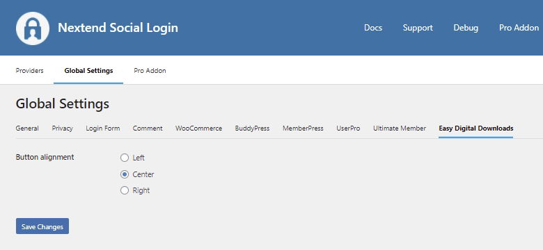Open the MemberPress subtab

[x=303, y=128]
